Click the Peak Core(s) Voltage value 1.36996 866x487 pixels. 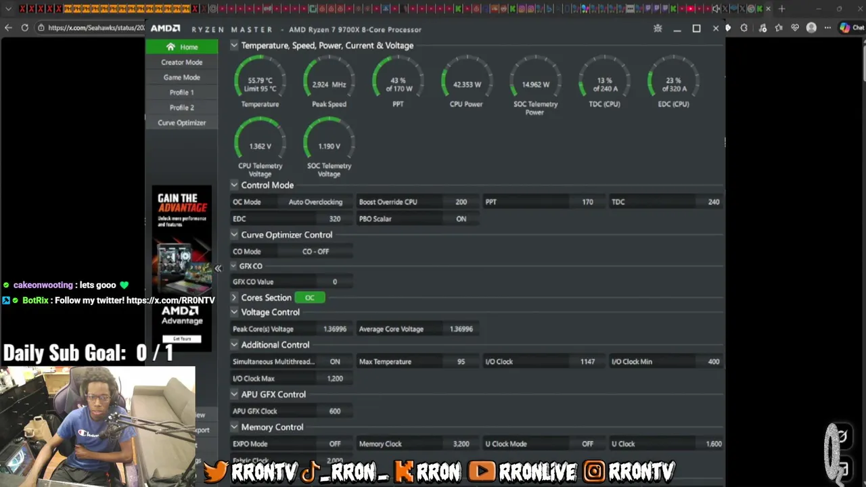point(335,329)
